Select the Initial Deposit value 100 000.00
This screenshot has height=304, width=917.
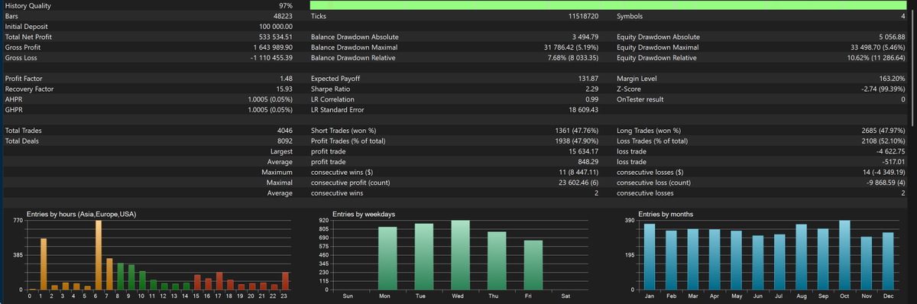click(277, 27)
